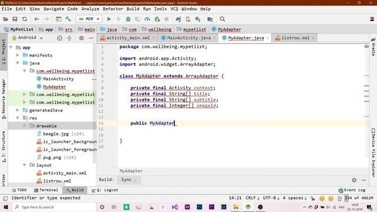
Task: Click the Save All toolbar icon
Action: tap(15, 19)
